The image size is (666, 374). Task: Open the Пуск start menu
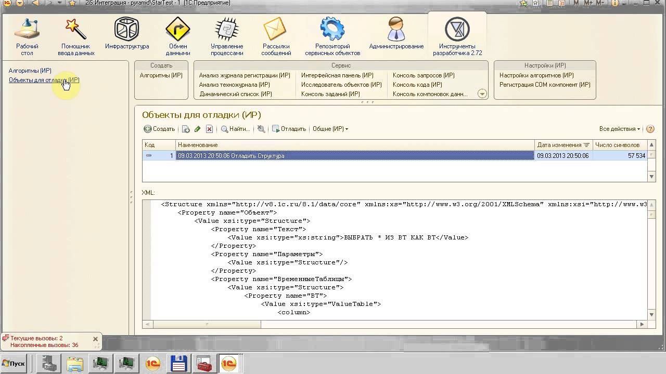(14, 364)
